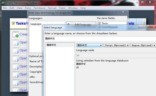The width and height of the screenshot is (156, 96).
Task: Open the Help menu
Action: point(83,8)
